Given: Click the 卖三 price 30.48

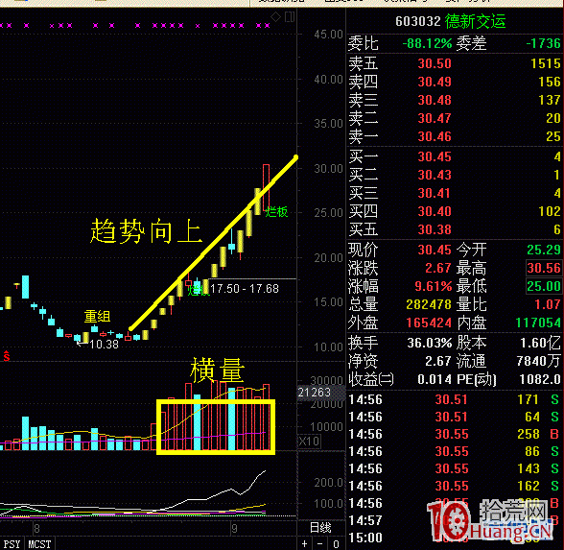Looking at the screenshot, I should click(x=435, y=100).
